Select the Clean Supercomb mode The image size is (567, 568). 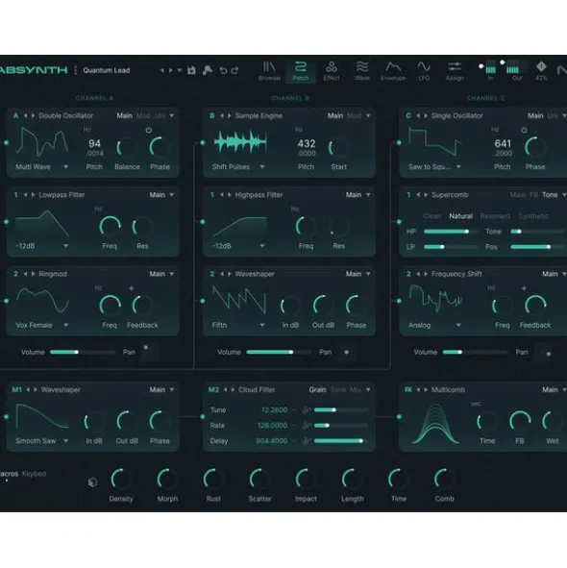coord(432,216)
